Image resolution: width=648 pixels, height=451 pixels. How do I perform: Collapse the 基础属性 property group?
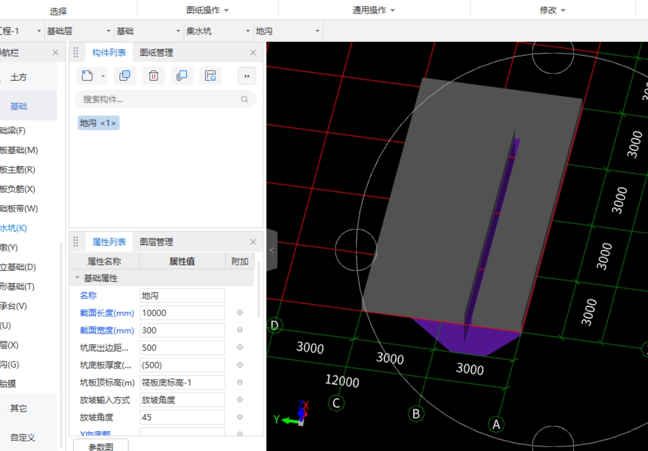tap(77, 278)
